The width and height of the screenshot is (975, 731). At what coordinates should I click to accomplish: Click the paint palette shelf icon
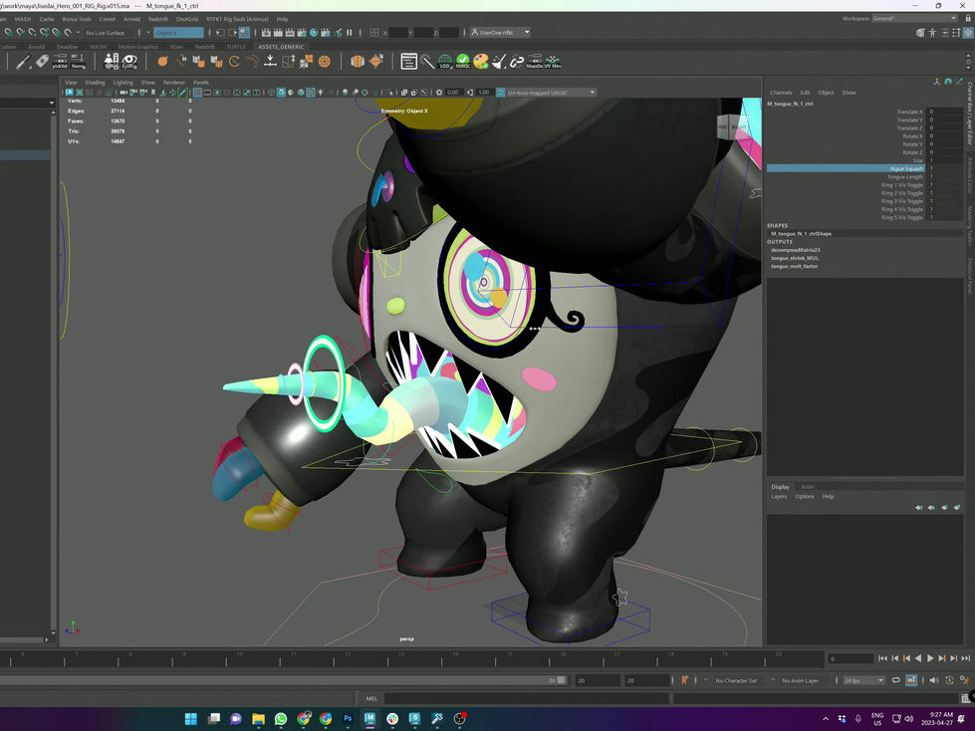(481, 61)
